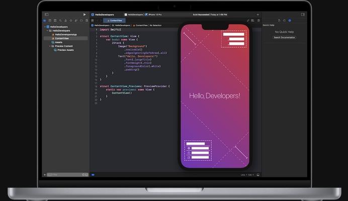Click the blue debug area indicator
The width and height of the screenshot is (348, 201).
point(93,175)
